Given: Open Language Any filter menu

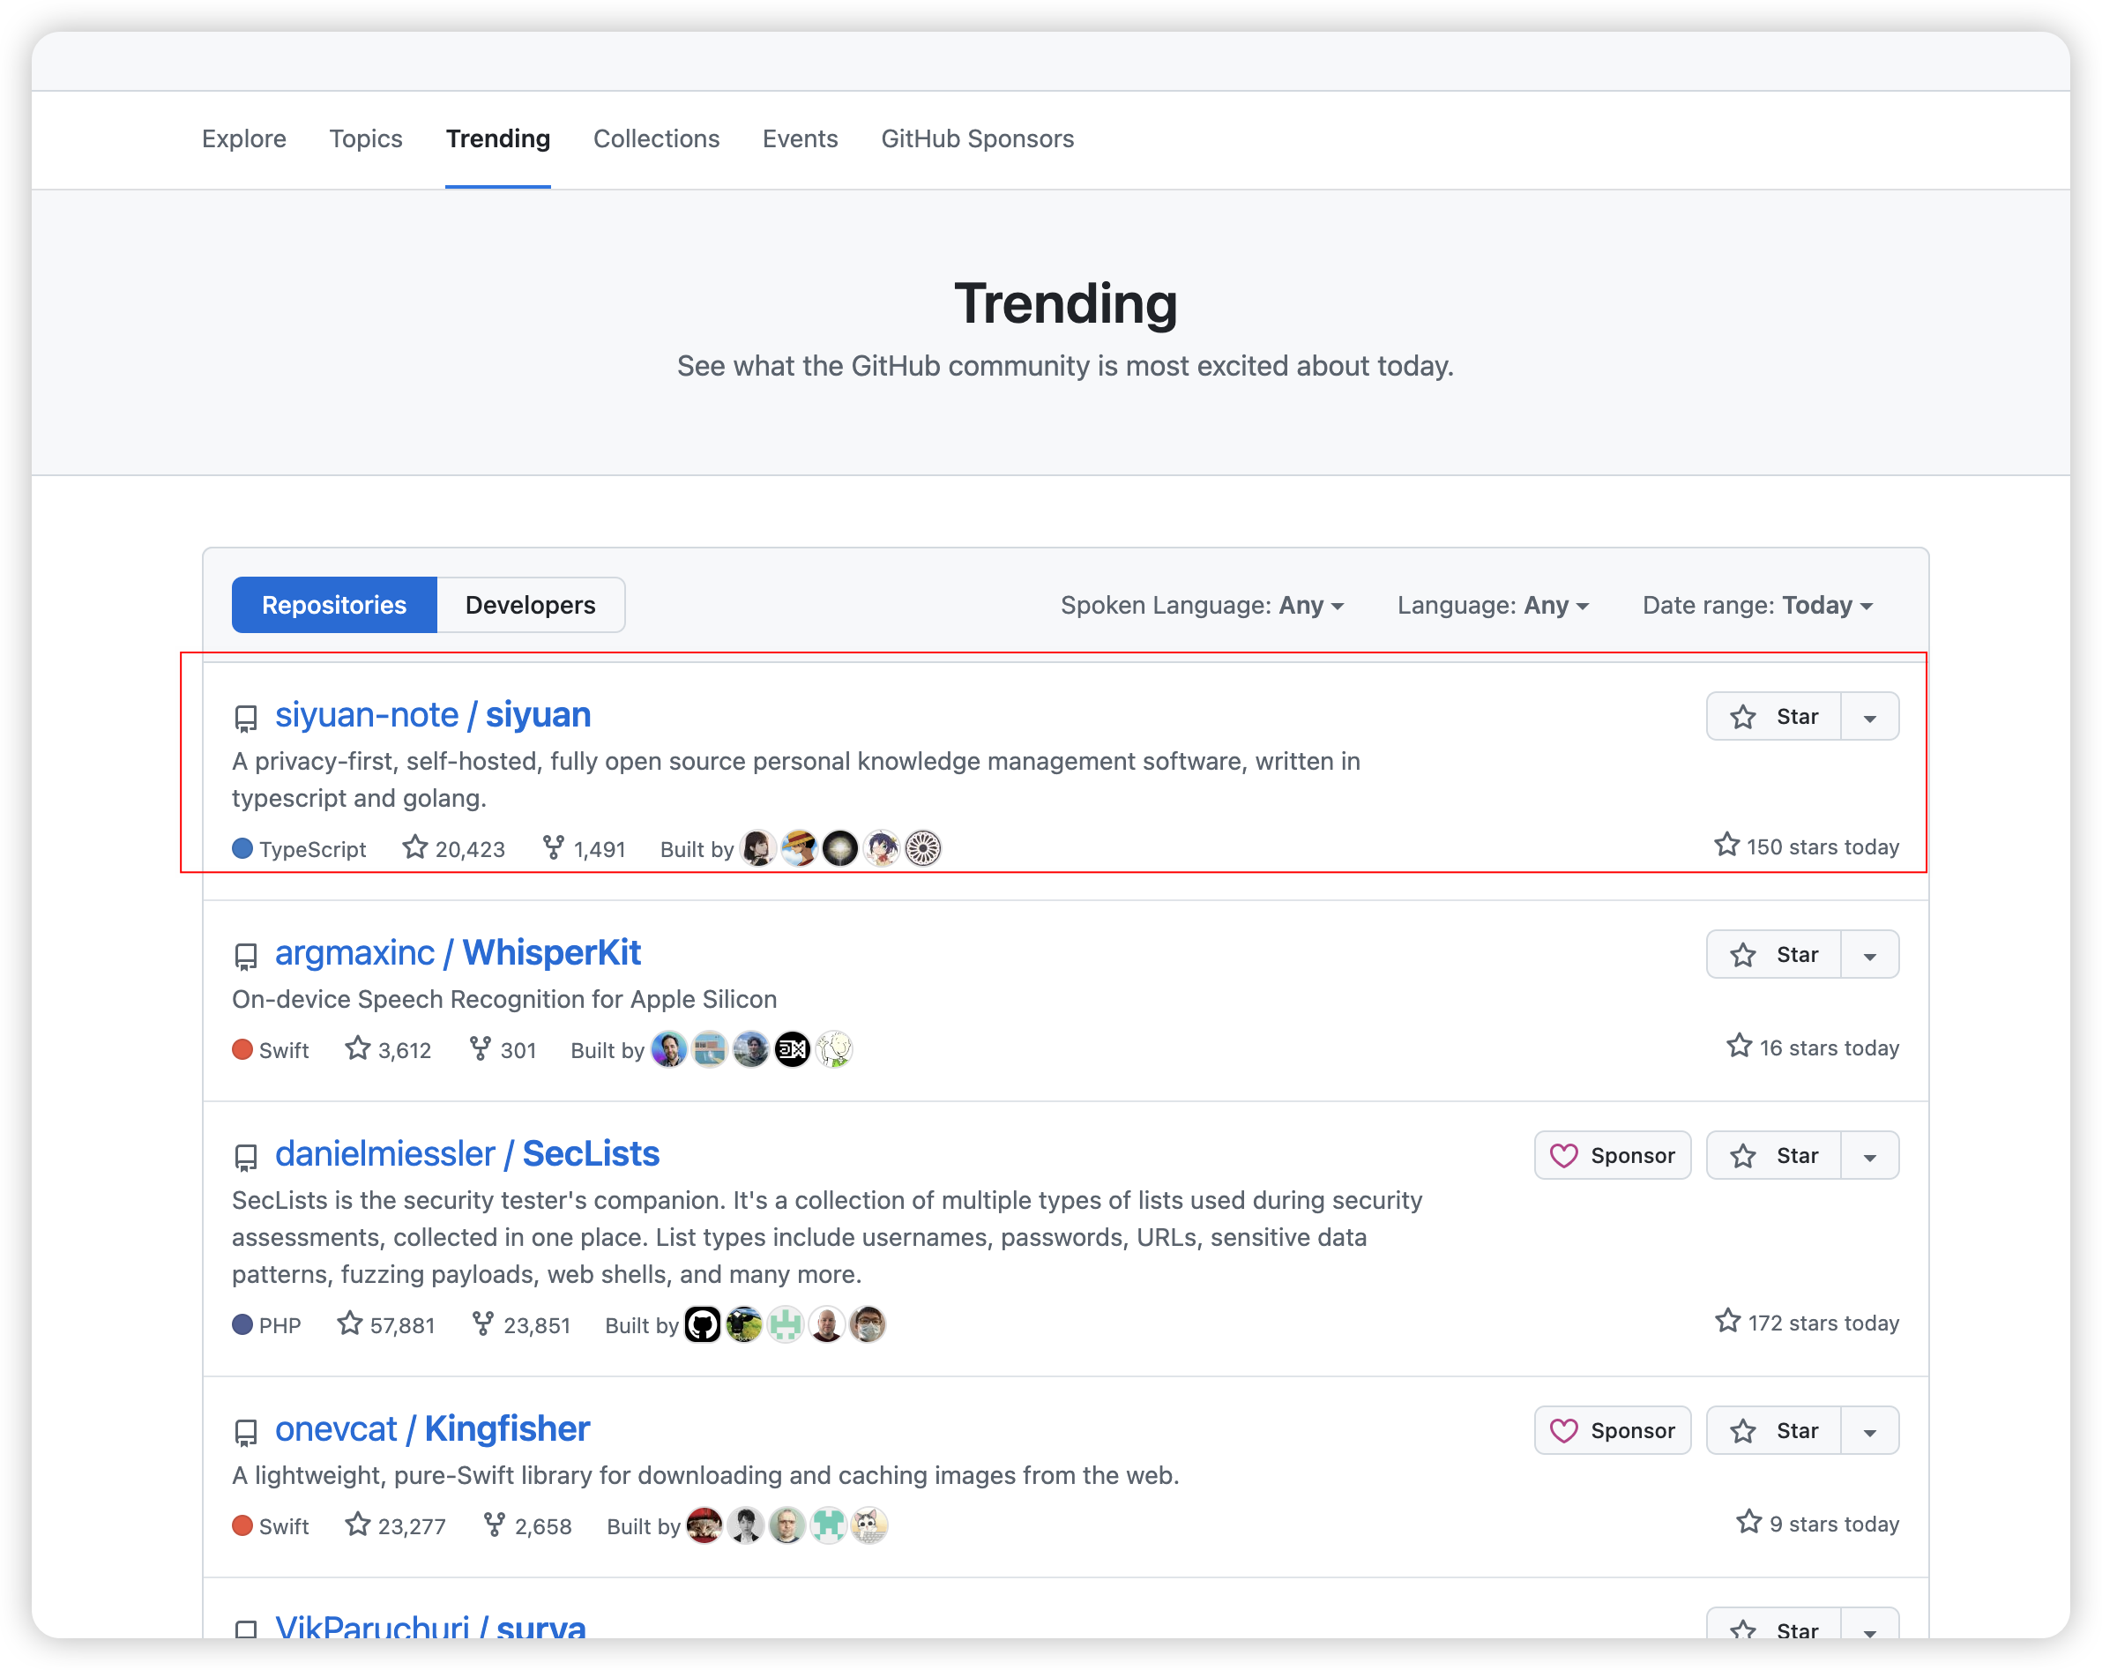Looking at the screenshot, I should (x=1492, y=606).
